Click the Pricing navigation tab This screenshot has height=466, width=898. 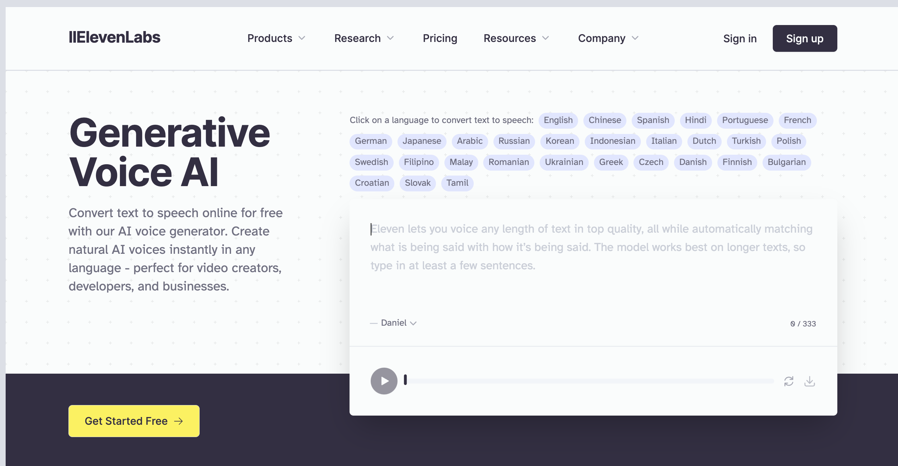tap(439, 38)
